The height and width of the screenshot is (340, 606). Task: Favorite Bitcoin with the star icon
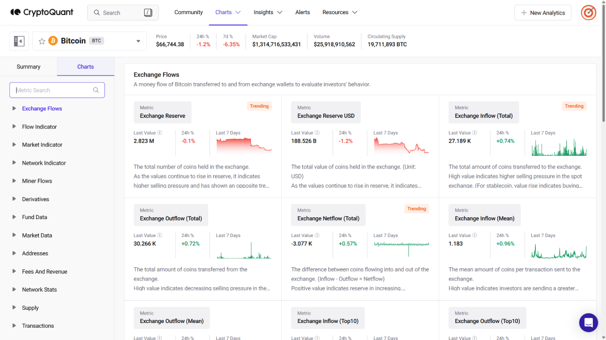(x=42, y=41)
